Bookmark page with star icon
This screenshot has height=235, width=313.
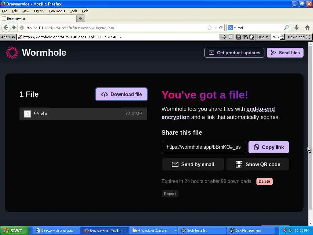click(210, 28)
